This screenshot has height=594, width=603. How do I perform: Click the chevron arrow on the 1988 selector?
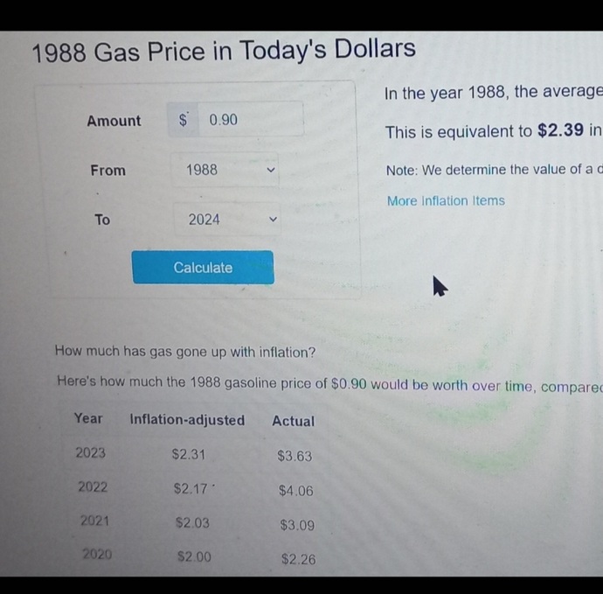(271, 170)
